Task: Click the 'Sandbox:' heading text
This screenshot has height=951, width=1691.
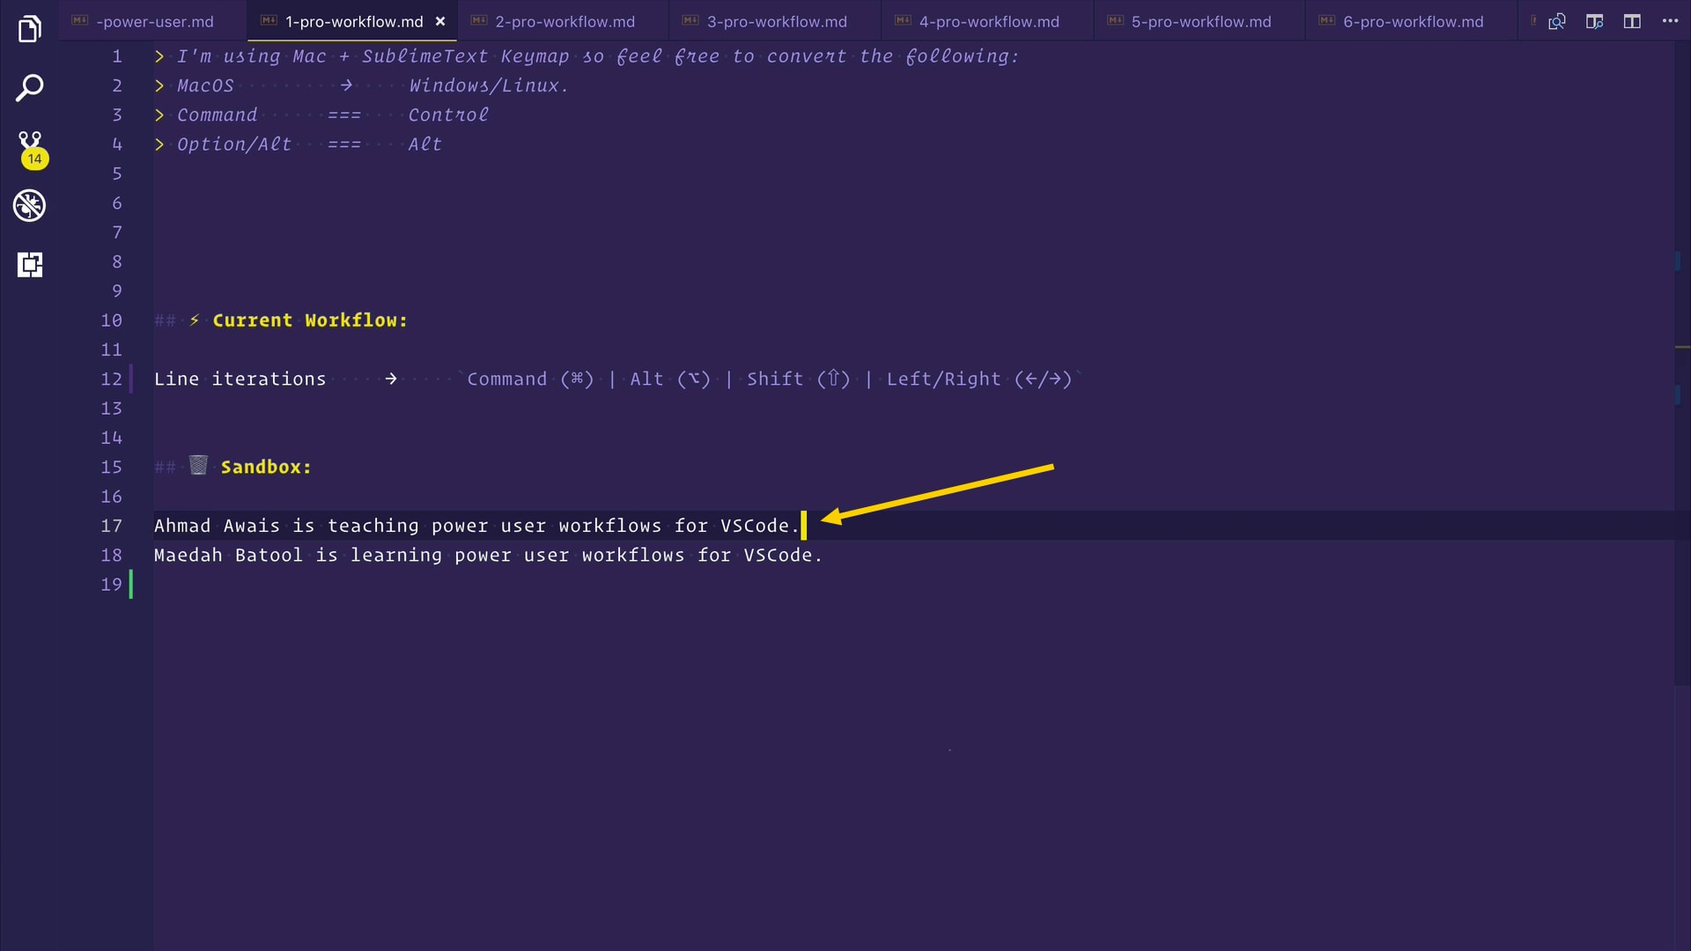Action: tap(266, 468)
